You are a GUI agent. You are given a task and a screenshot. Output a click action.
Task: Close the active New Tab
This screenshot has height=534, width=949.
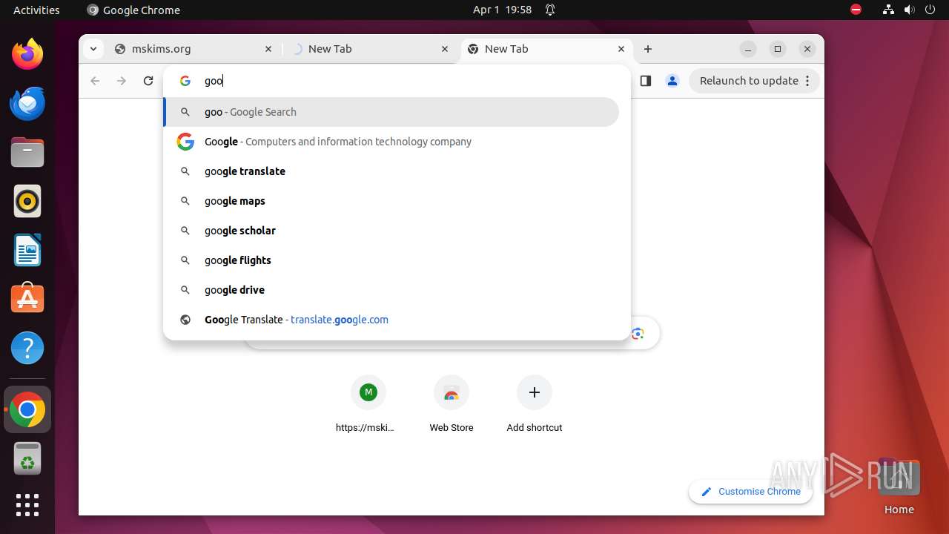pyautogui.click(x=621, y=49)
